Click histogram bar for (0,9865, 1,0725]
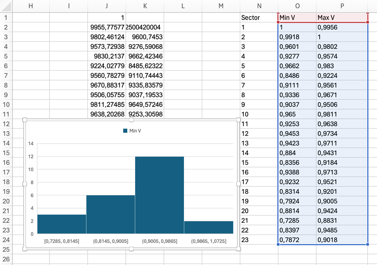Image resolution: width=377 pixels, height=265 pixels. coord(209,228)
